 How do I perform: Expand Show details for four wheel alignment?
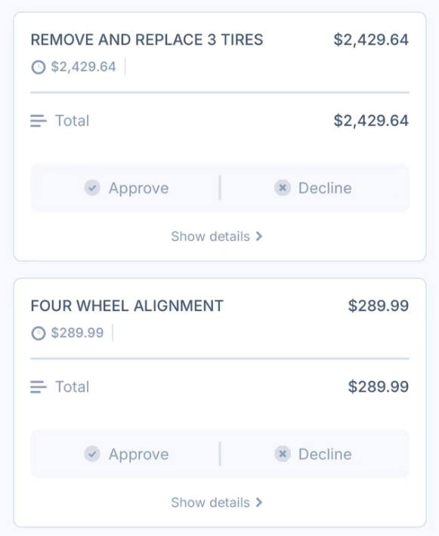click(217, 503)
